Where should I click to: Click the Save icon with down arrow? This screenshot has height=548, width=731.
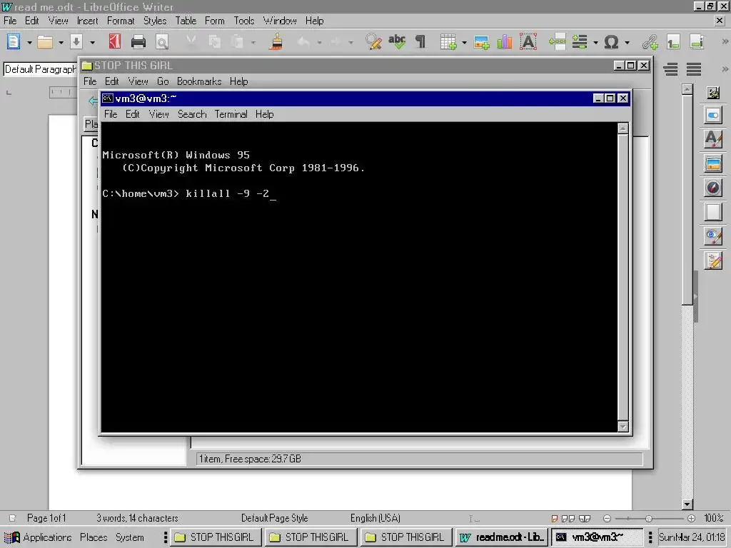point(76,42)
